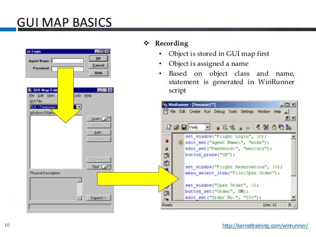Open the kerneltraining.com/winrunner link
This screenshot has width=316, height=237.
265,226
